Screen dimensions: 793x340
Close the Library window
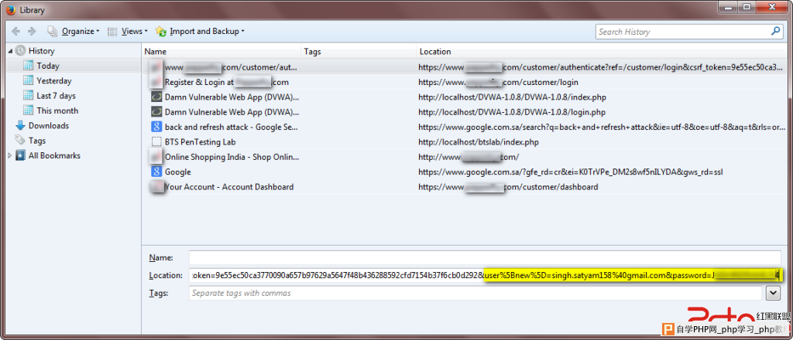[771, 6]
